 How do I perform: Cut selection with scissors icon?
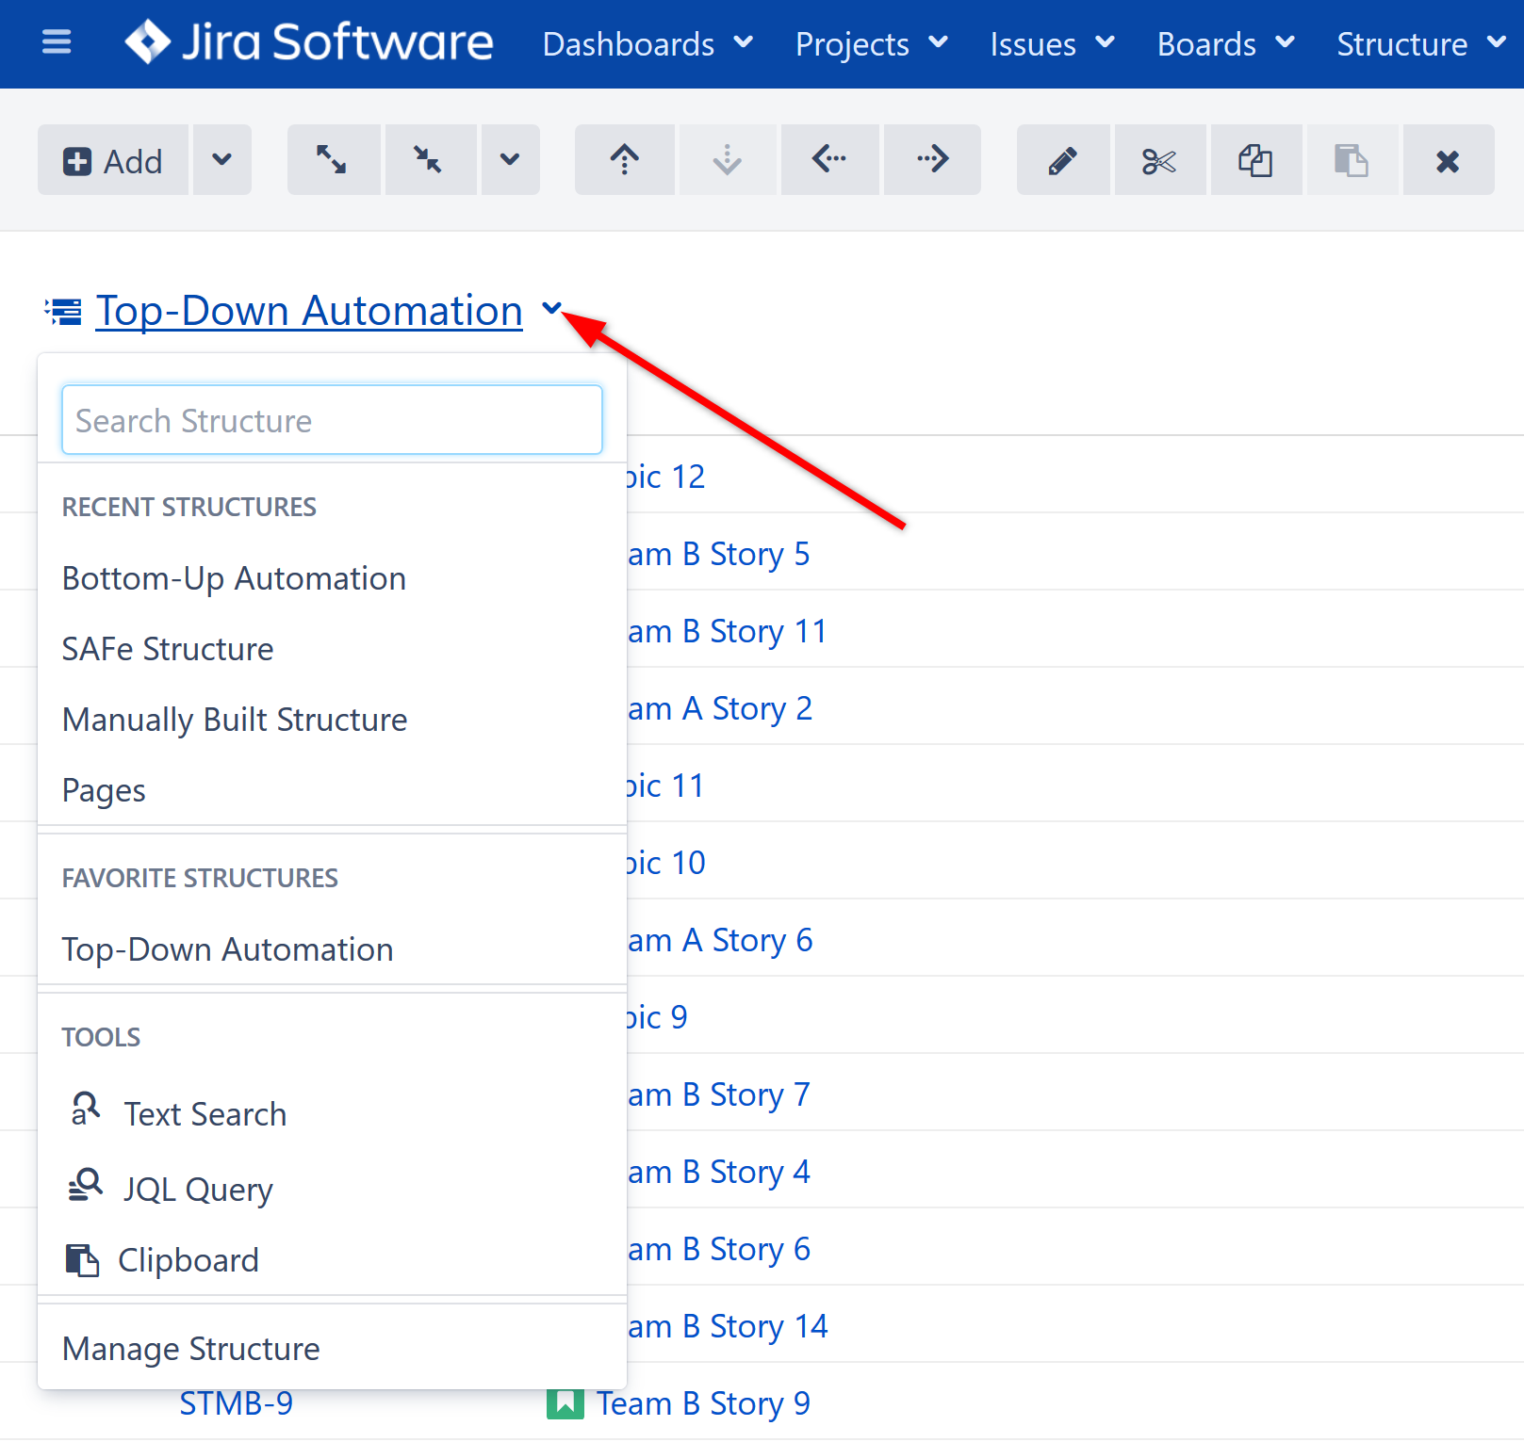tap(1159, 160)
